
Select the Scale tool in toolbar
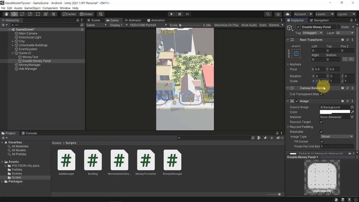30,14
